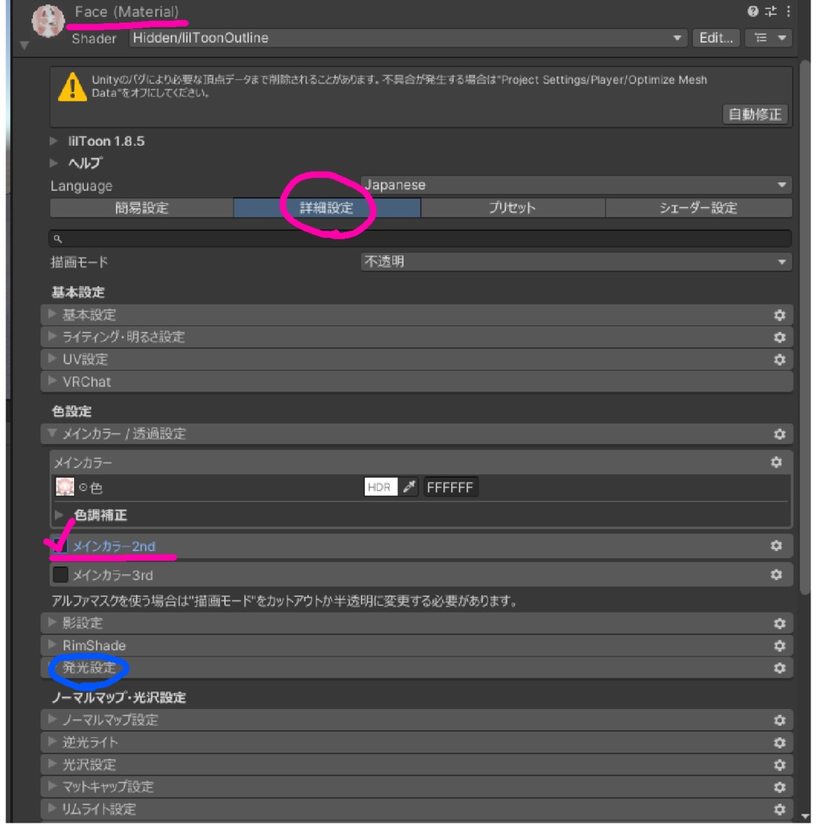Open gear menu for 基本設定 row

coord(779,315)
